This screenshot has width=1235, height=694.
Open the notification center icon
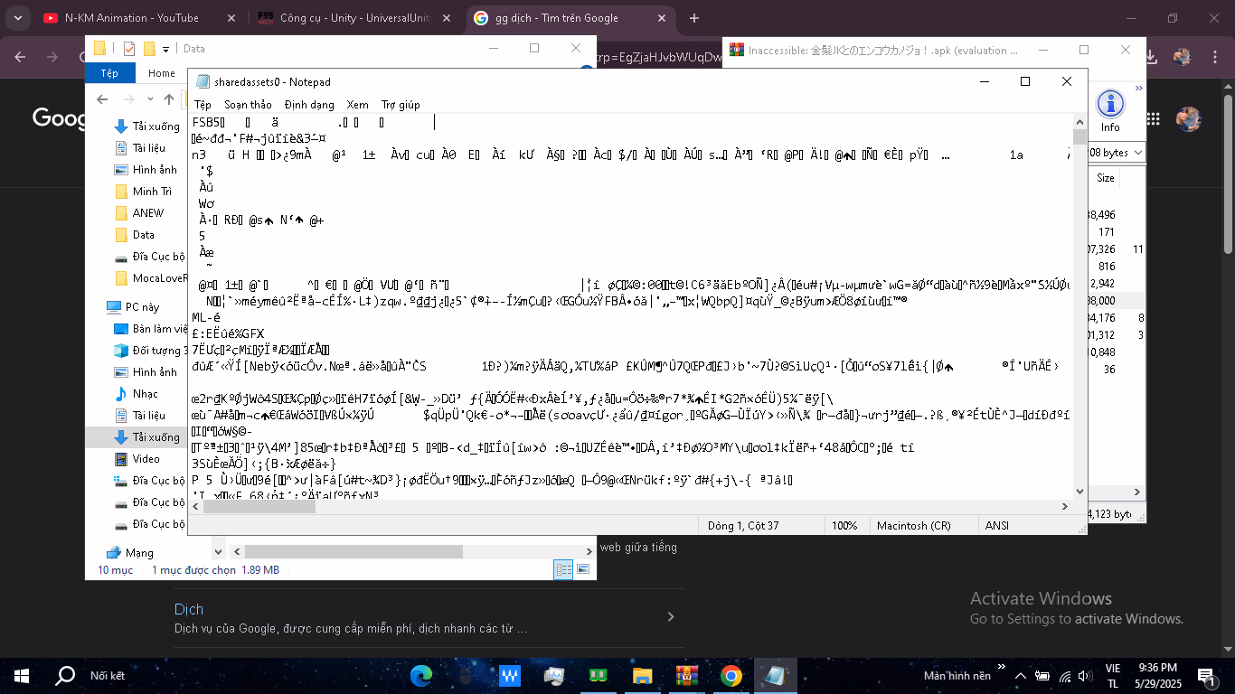[x=1206, y=675]
